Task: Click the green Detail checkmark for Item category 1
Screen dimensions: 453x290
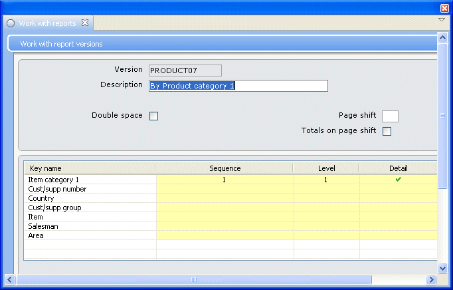Action: [x=398, y=180]
